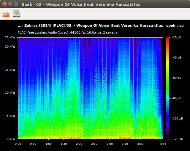The image size is (190, 151).
Task: Select the 0:00 time axis marker
Action: [18, 144]
